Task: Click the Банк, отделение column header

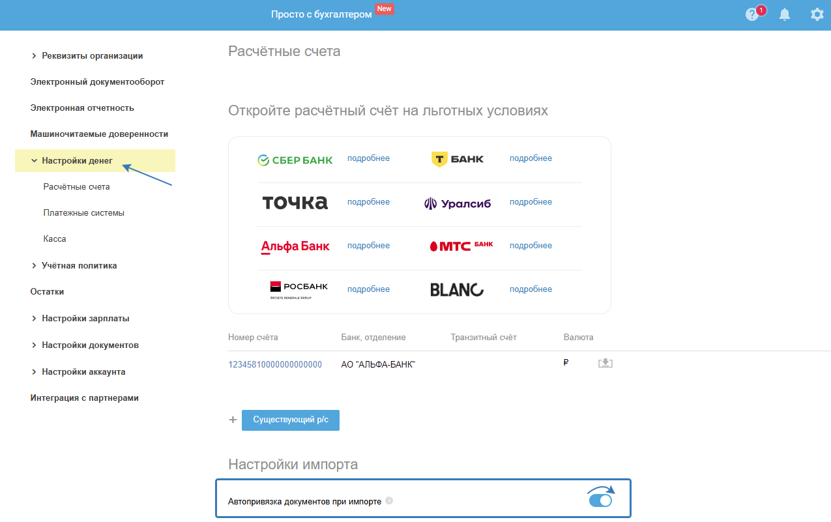Action: coord(373,338)
